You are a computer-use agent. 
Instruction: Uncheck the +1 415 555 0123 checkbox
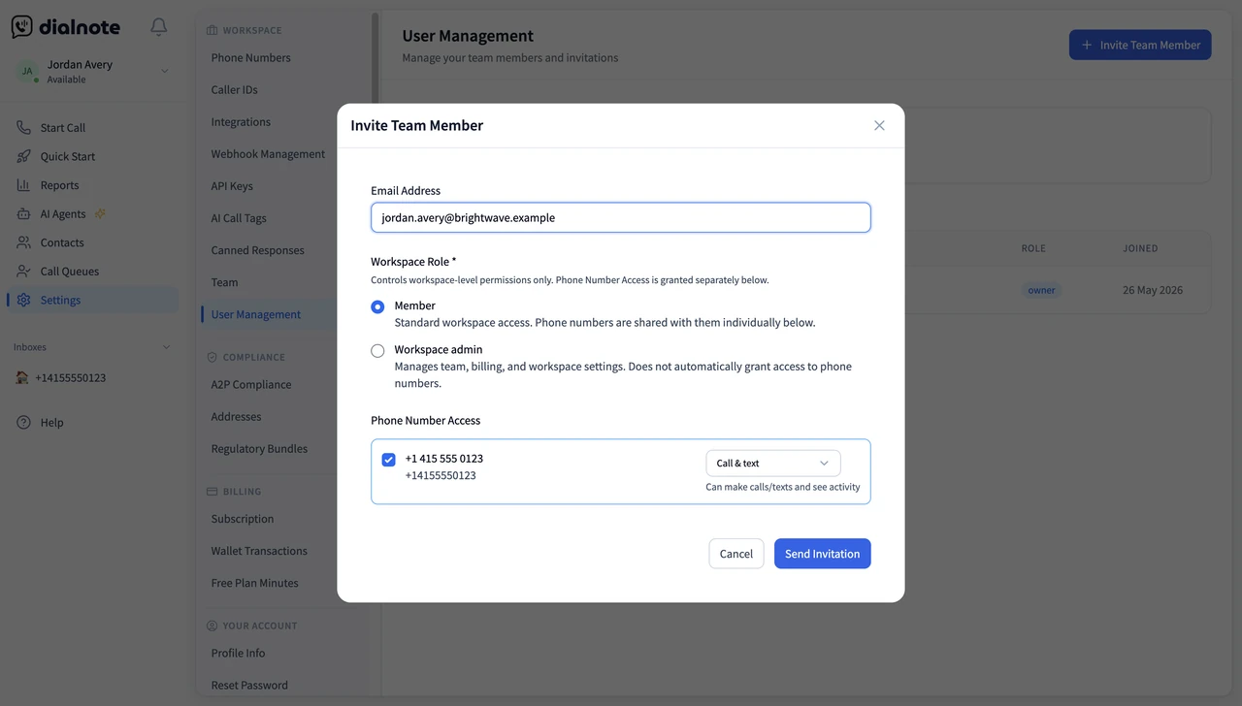[x=389, y=460]
